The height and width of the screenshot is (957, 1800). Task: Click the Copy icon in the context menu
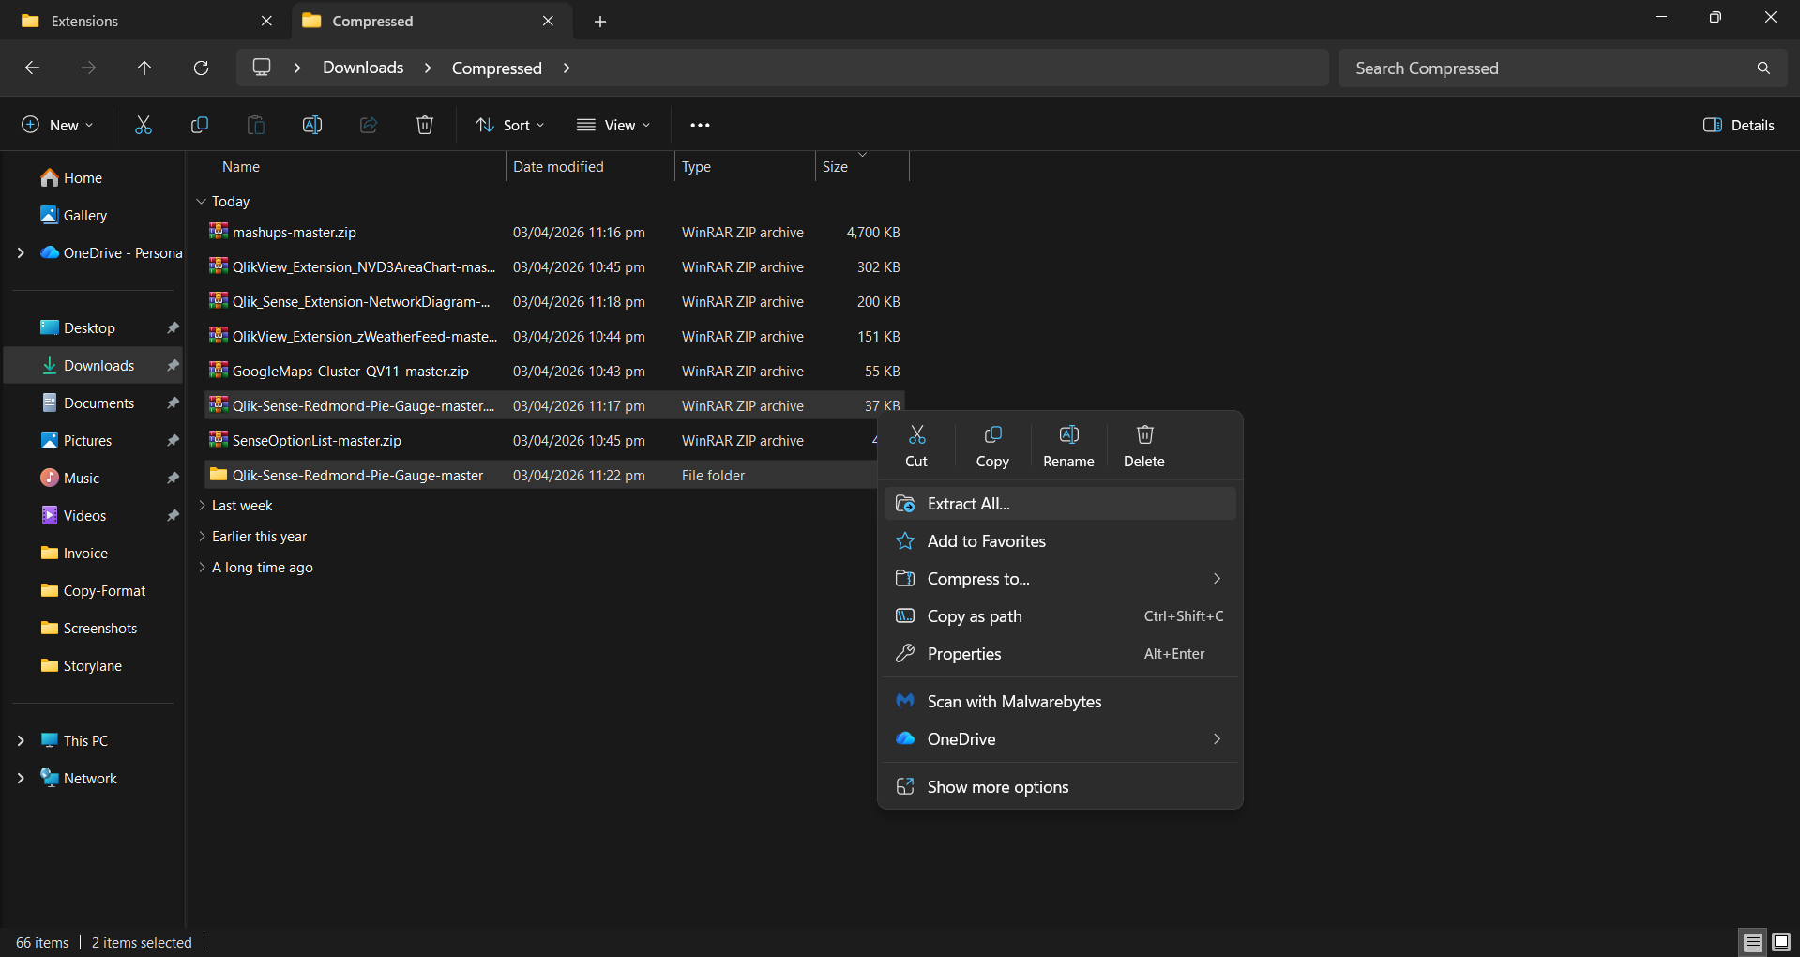pos(991,446)
